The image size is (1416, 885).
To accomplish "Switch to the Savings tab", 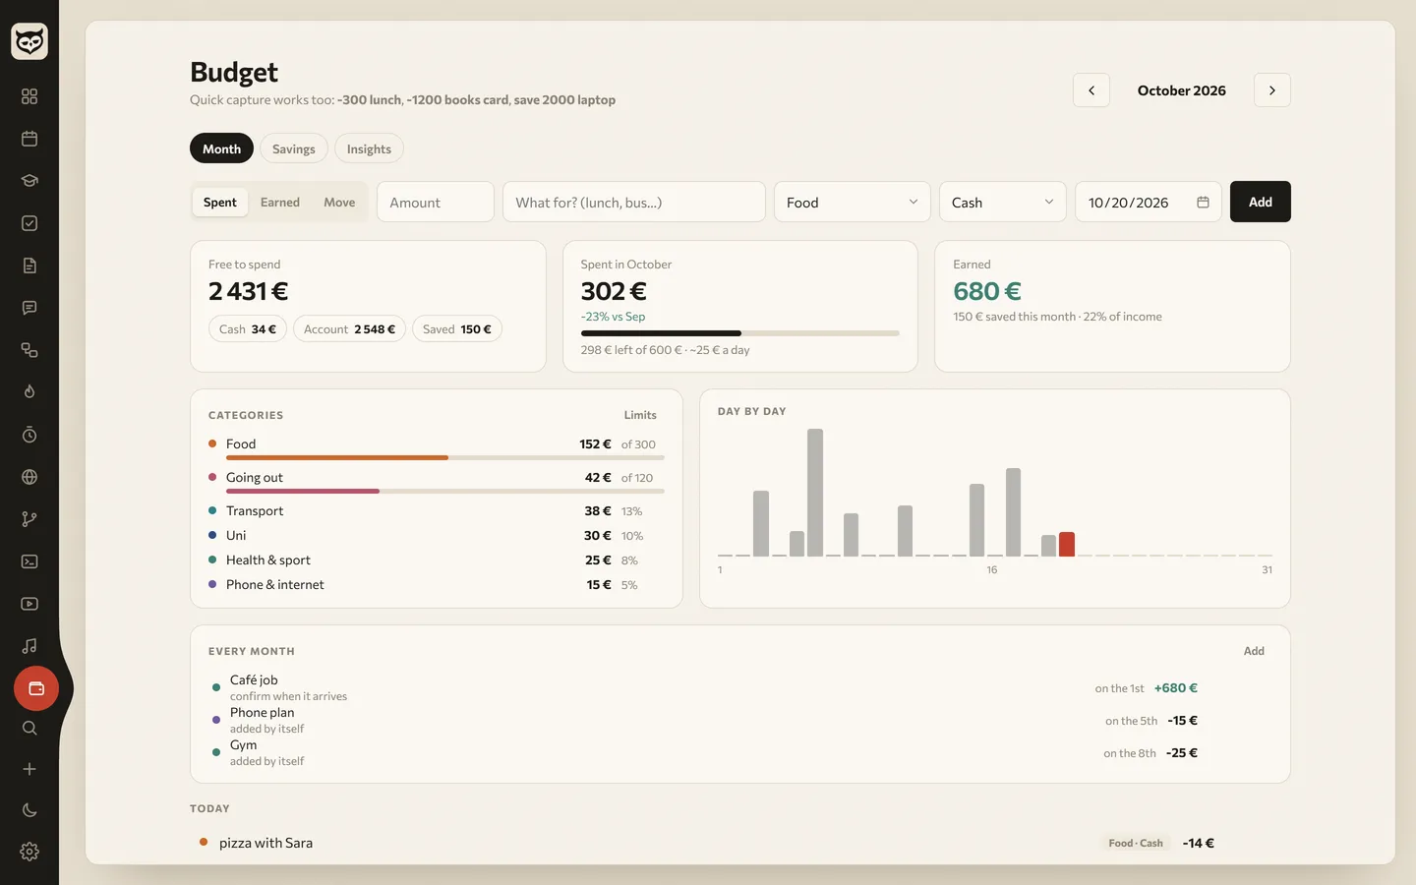I will (x=294, y=148).
